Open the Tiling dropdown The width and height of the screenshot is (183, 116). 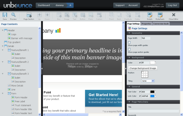(x=148, y=81)
